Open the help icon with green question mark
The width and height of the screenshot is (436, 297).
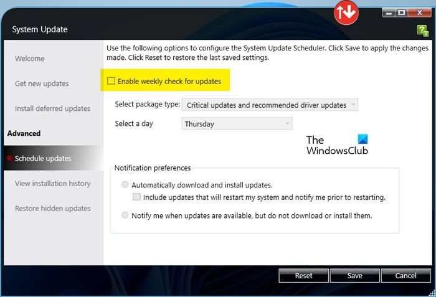[423, 31]
